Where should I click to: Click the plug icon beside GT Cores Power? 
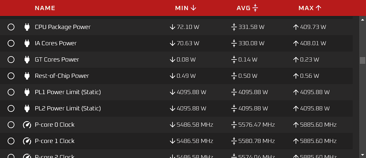coord(27,60)
